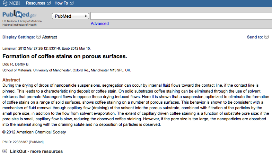This screenshot has height=156, width=272.
Task: Click LinkOut - more resources heading
Action: [x=36, y=151]
